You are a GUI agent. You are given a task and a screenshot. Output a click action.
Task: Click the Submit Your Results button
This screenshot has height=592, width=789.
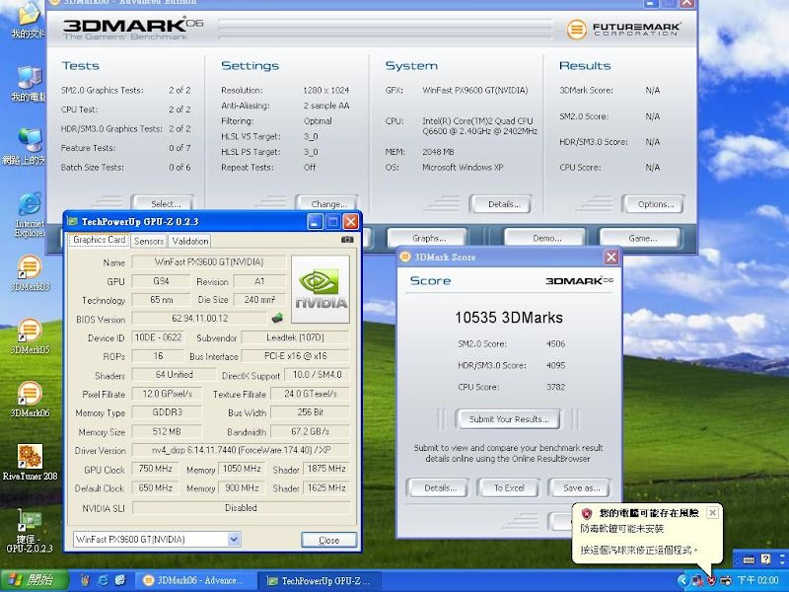coord(508,419)
